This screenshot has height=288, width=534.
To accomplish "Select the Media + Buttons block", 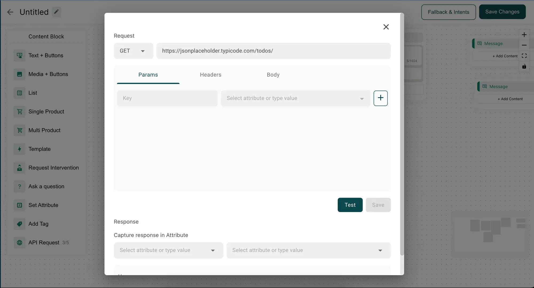I will click(x=48, y=74).
